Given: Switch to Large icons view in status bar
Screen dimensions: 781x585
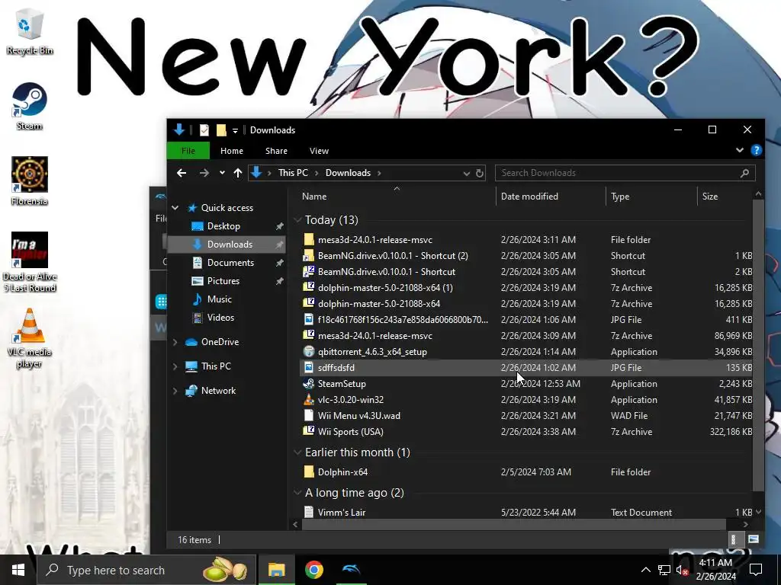Looking at the screenshot, I should point(753,539).
